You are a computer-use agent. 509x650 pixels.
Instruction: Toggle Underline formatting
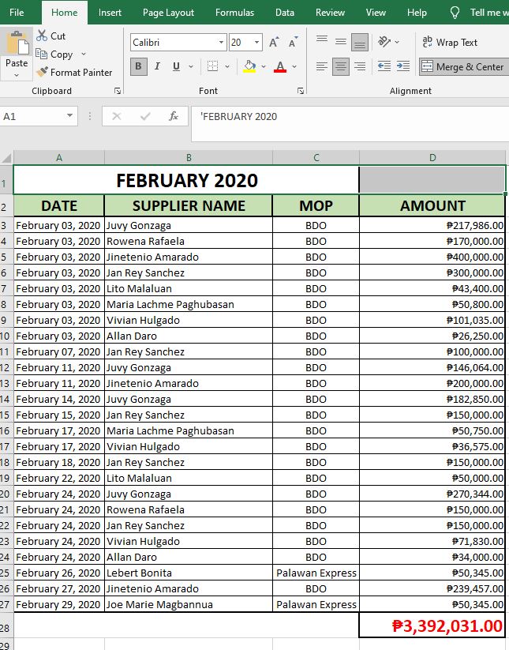tap(177, 66)
